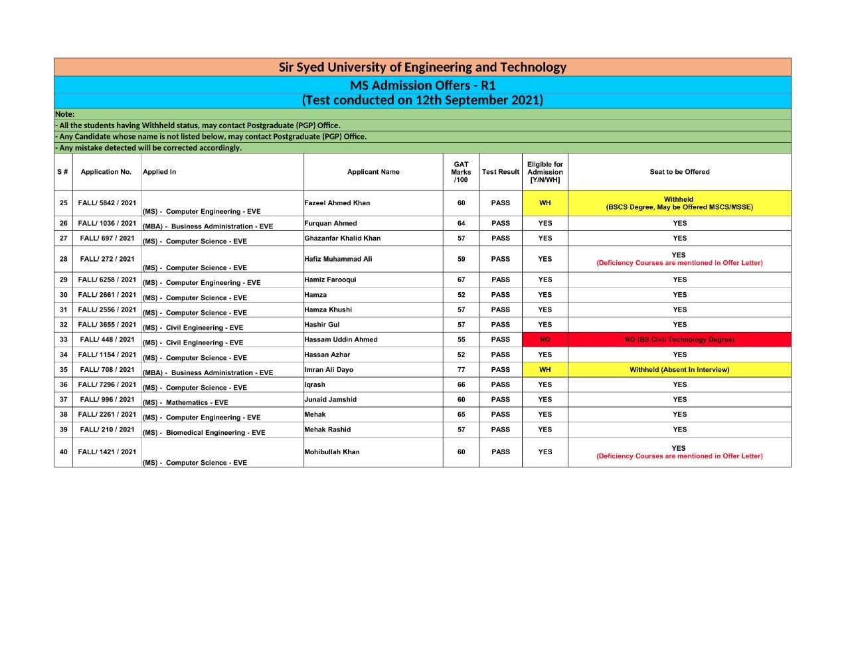
Task: Click applicant name 'Ghazanfar Khalid Khan'
Action: tap(343, 238)
